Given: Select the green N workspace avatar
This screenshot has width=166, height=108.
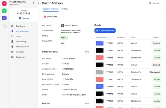Looking at the screenshot, I should coord(4,11).
